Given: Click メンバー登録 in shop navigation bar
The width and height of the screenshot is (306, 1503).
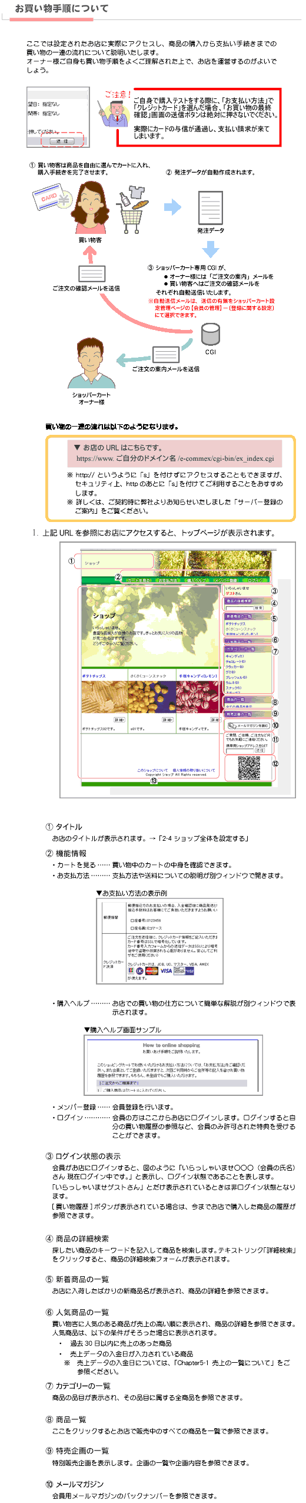Looking at the screenshot, I should [x=225, y=580].
